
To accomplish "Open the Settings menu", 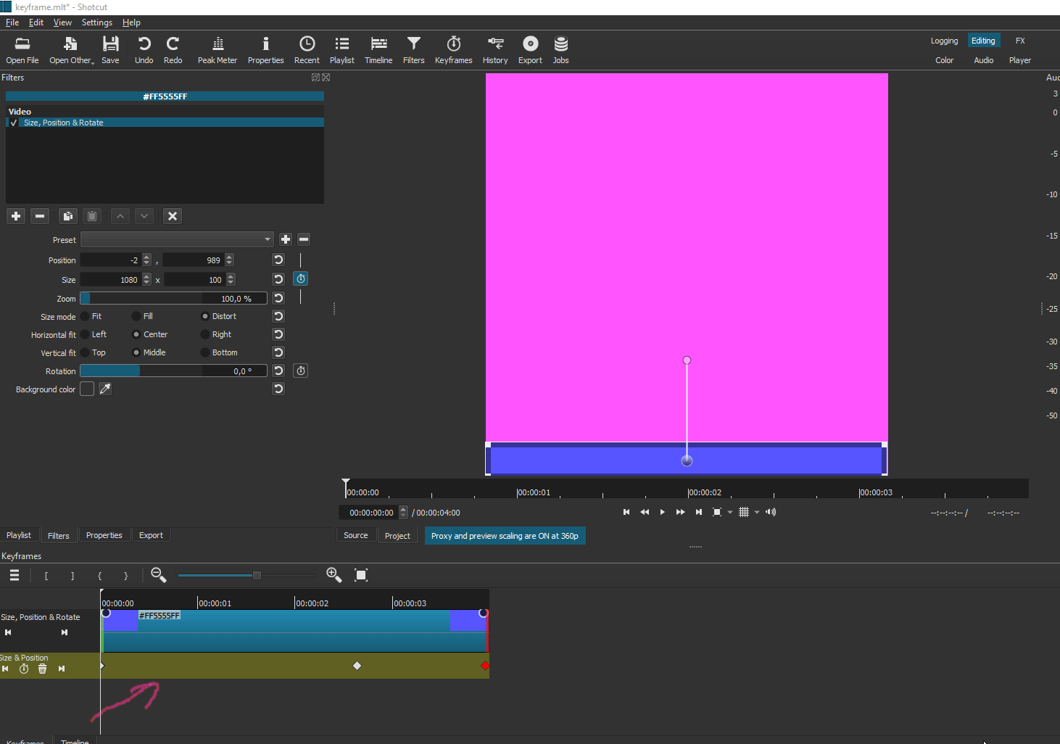I will point(96,22).
